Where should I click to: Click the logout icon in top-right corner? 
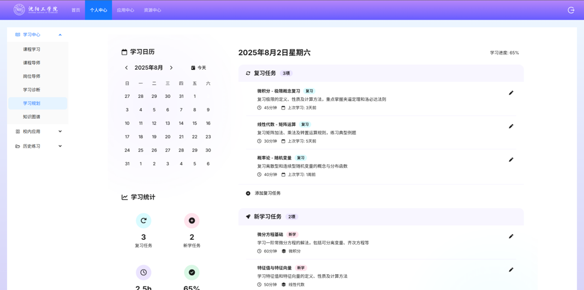pyautogui.click(x=571, y=10)
